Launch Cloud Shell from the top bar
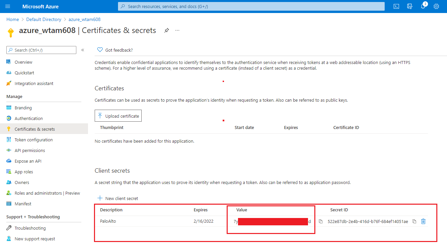This screenshot has height=248, width=447. [396, 6]
